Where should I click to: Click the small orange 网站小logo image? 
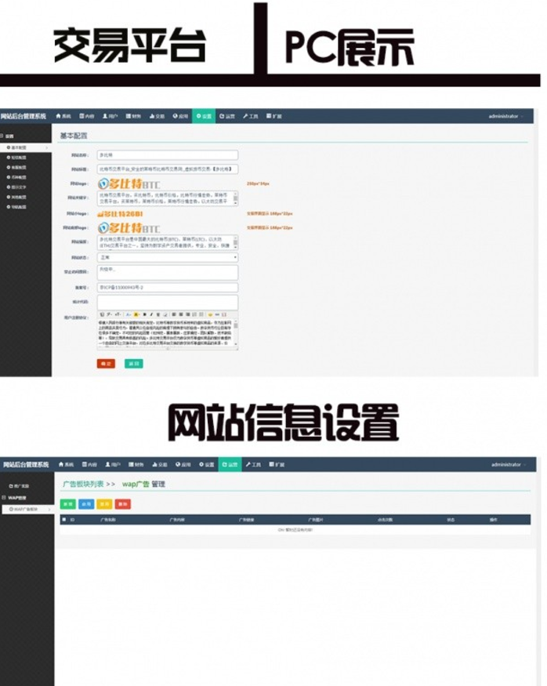click(120, 213)
